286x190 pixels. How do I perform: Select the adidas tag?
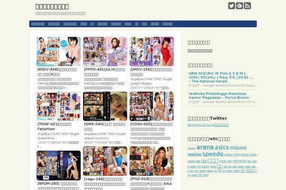pos(191,148)
